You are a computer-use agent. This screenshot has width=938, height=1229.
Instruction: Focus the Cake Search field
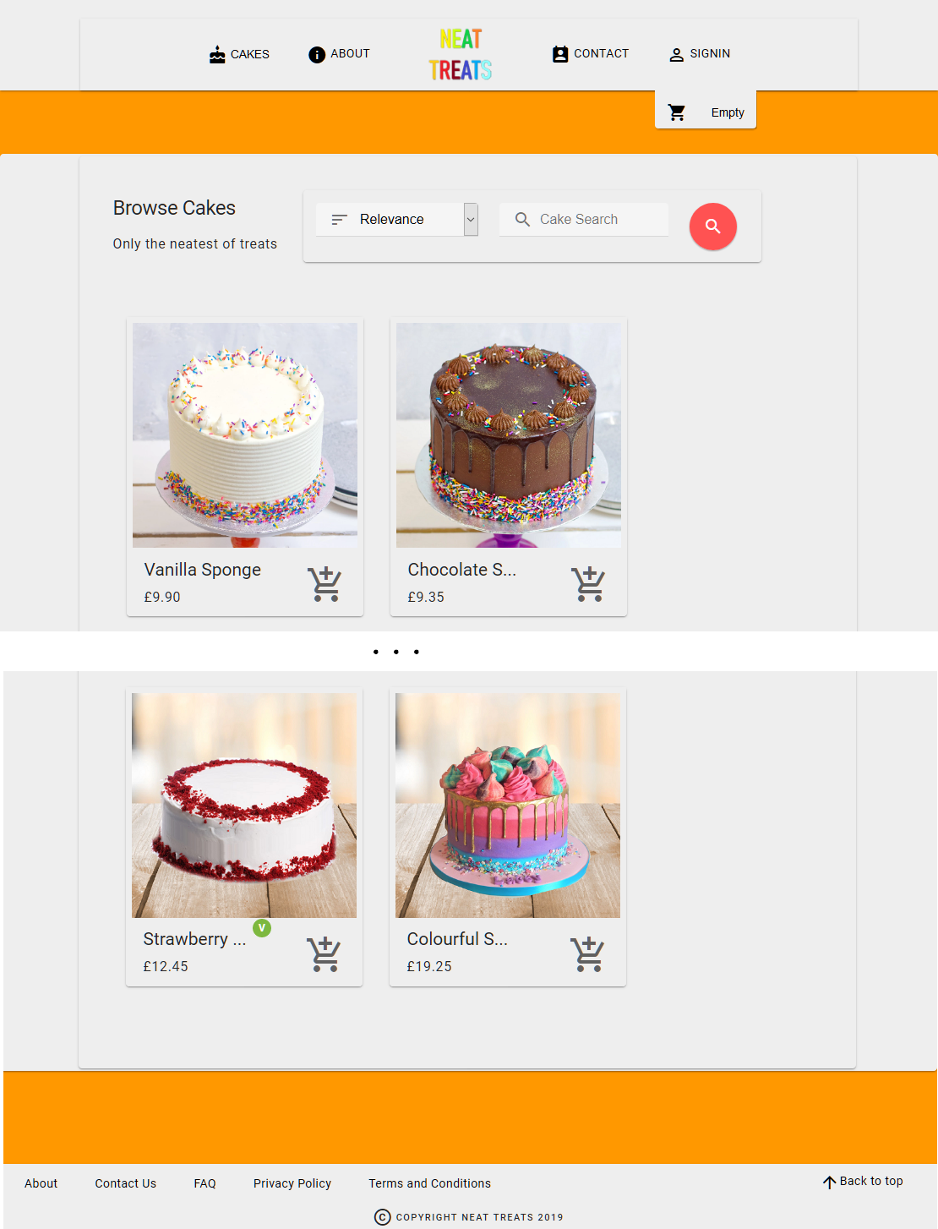tap(583, 220)
